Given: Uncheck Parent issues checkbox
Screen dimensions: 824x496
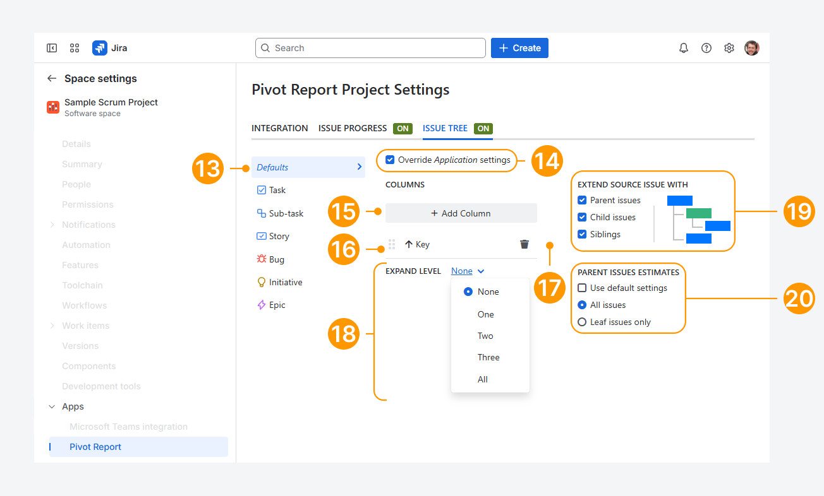Looking at the screenshot, I should point(582,200).
